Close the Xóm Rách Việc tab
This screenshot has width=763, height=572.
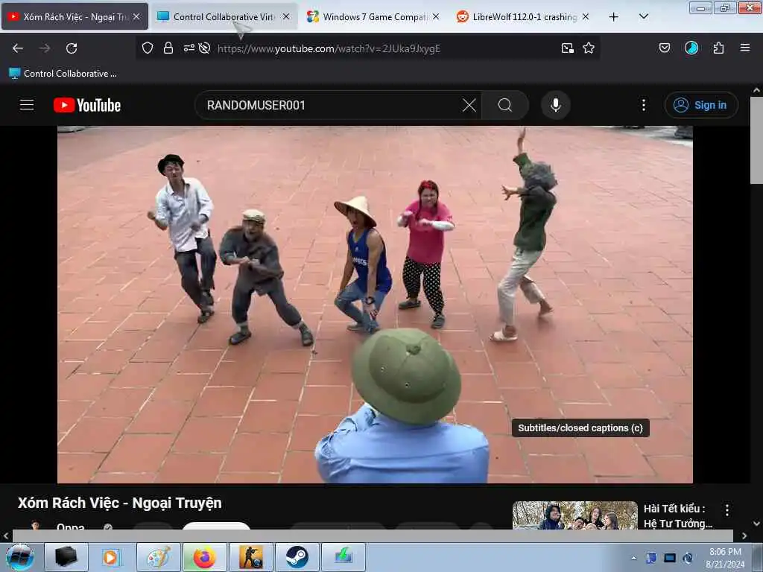[137, 16]
